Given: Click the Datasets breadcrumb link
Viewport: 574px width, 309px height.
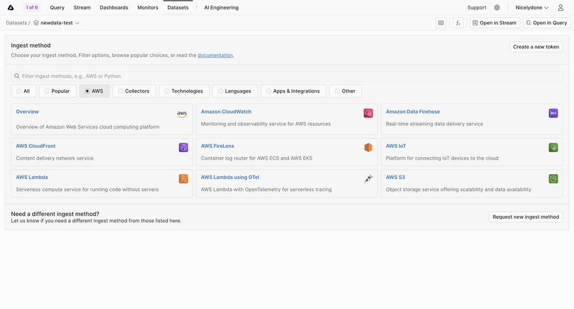Looking at the screenshot, I should [x=16, y=23].
